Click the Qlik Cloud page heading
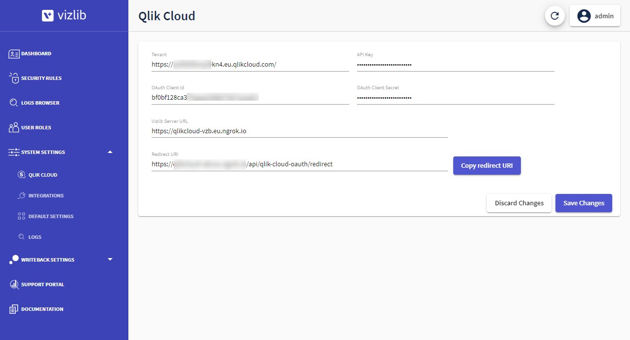 (167, 16)
